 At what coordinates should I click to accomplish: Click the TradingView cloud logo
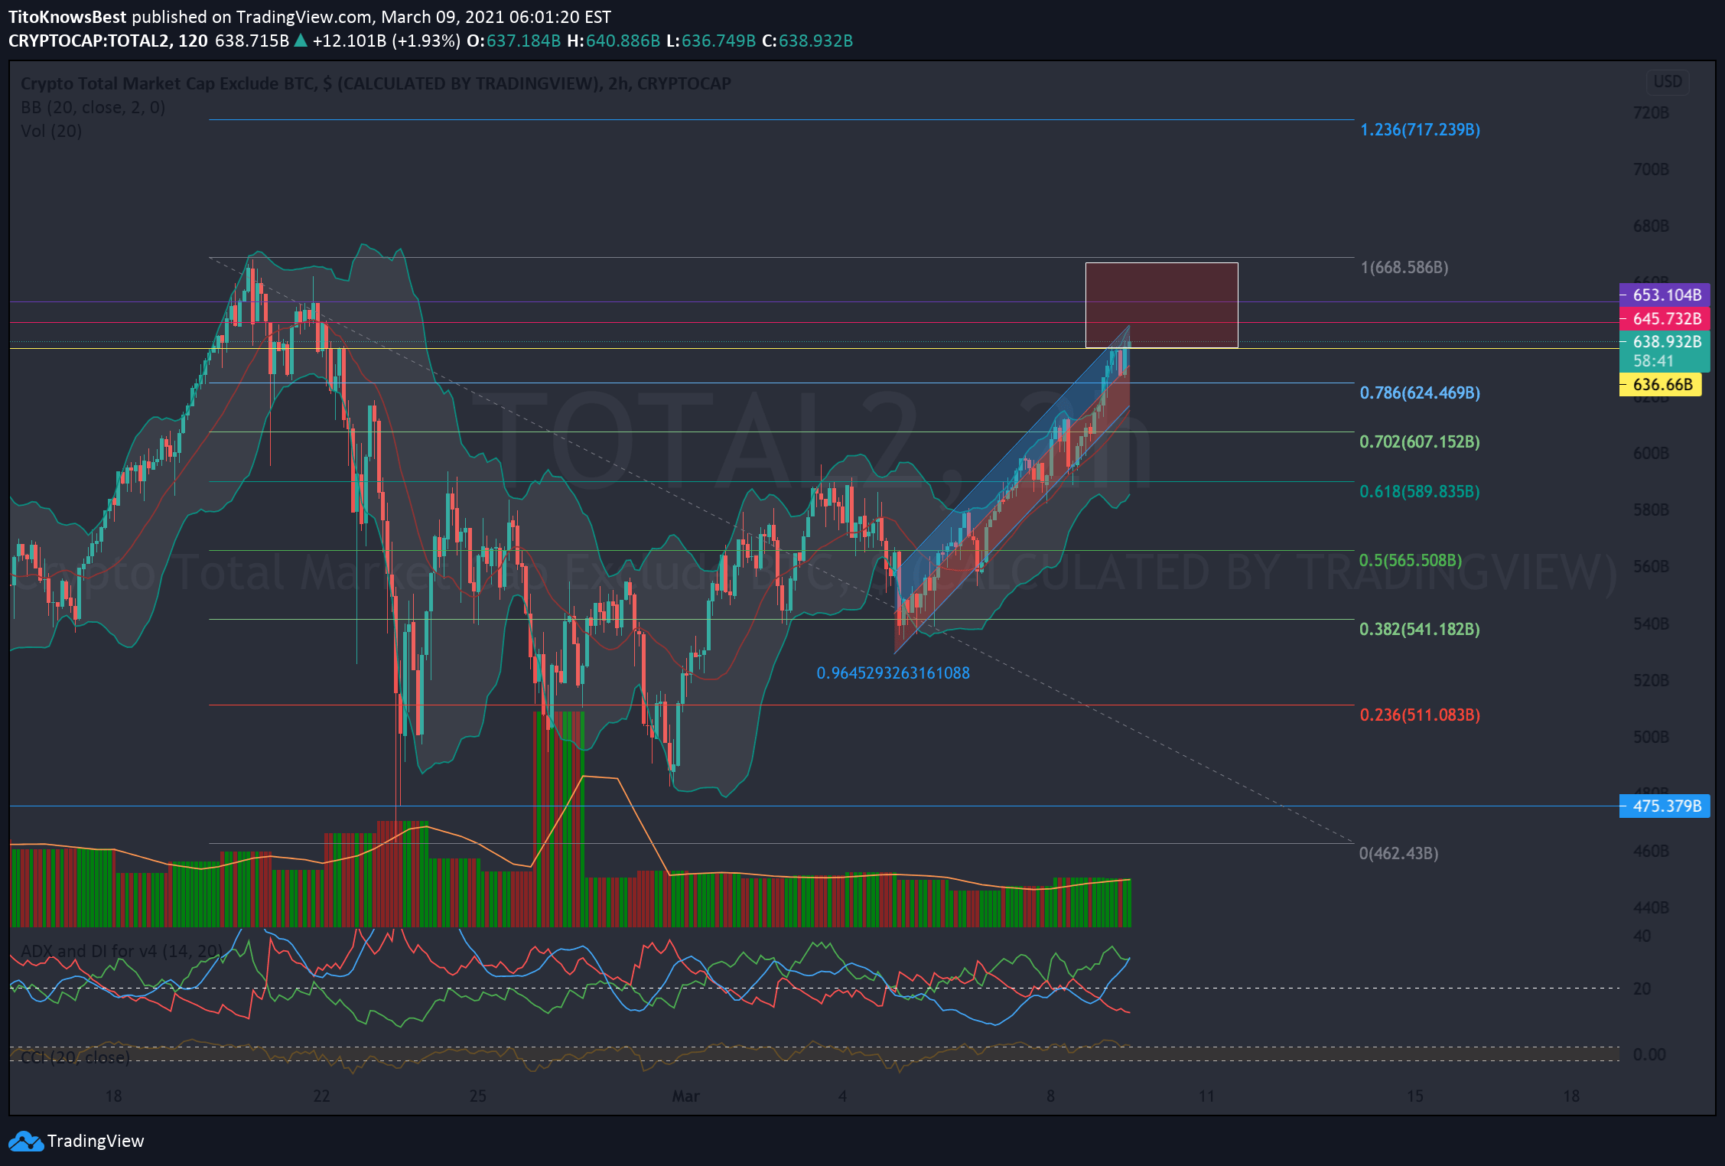pos(26,1141)
